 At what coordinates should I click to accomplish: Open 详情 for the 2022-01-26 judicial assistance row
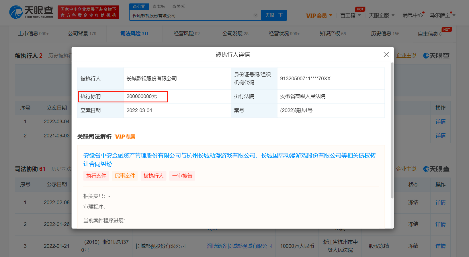(440, 224)
